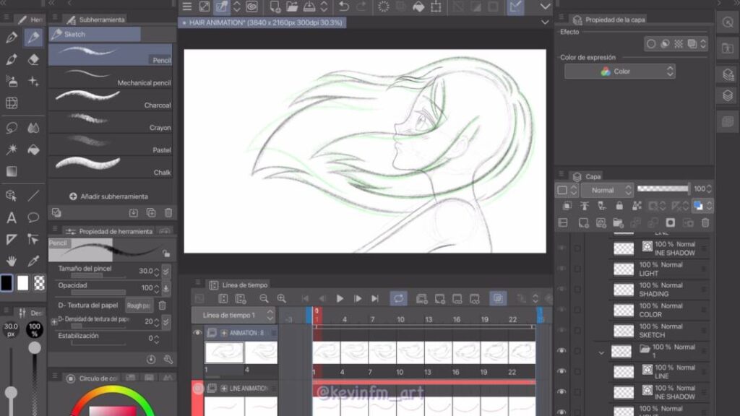Viewport: 740px width, 416px height.
Task: Choose the Pastel subtool
Action: pyautogui.click(x=111, y=144)
